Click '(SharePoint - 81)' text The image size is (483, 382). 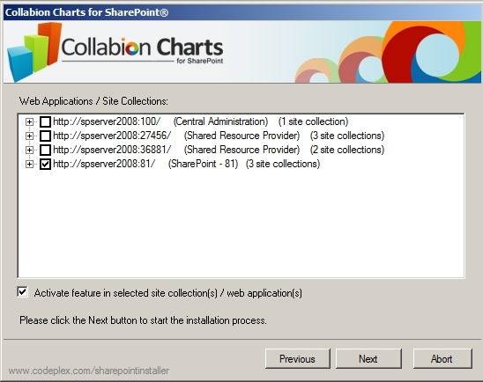(x=204, y=164)
